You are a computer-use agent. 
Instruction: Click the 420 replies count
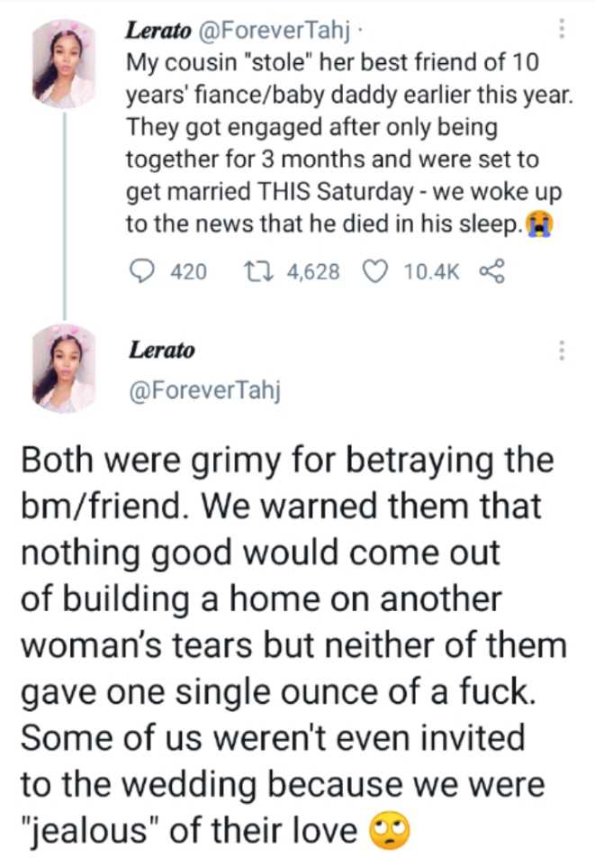coord(188,271)
